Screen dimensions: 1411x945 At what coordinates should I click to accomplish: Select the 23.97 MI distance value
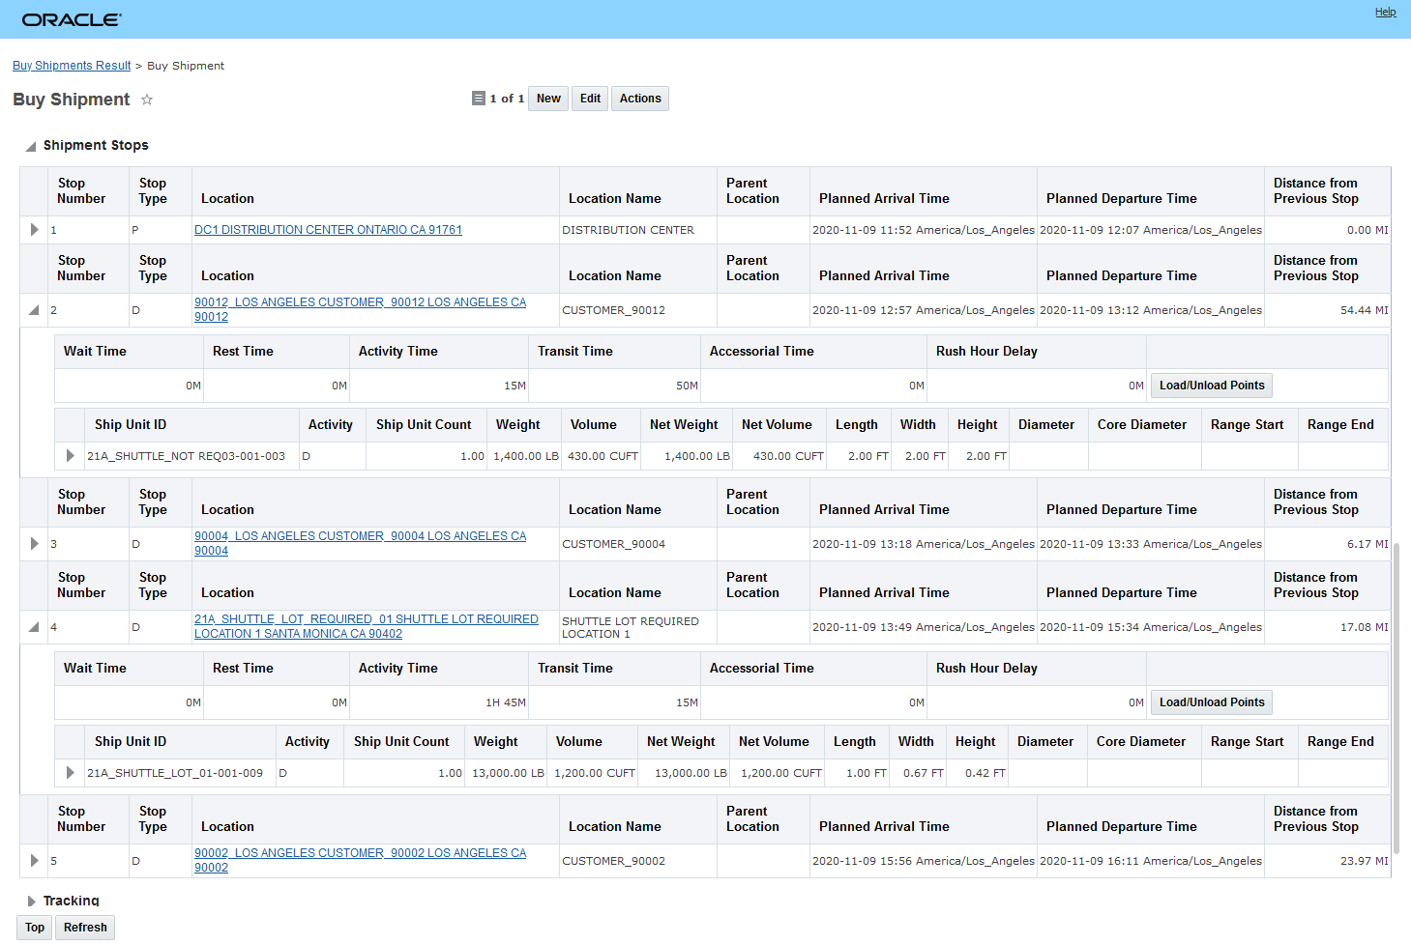click(1364, 861)
